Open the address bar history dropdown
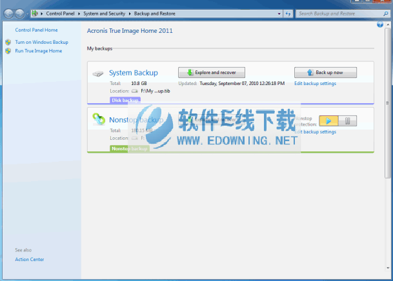 click(279, 14)
